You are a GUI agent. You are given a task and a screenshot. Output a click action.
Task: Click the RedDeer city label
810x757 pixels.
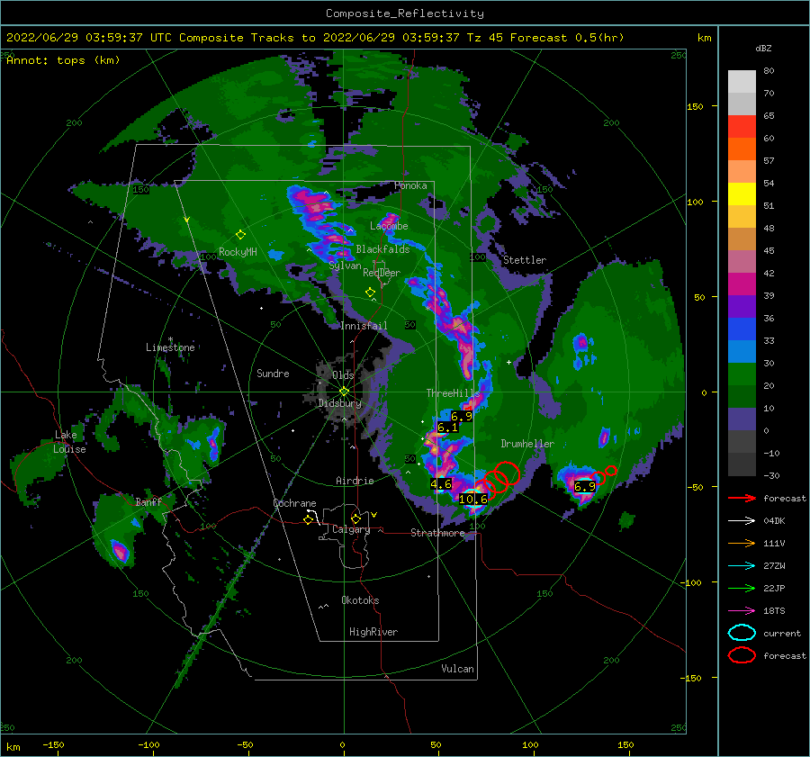382,273
